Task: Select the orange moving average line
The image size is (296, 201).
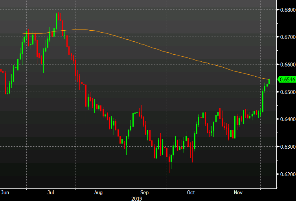Action: 143,44
